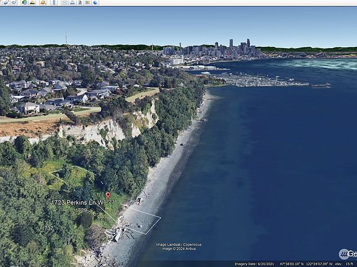Print the current view via printer icon

(73, 2)
